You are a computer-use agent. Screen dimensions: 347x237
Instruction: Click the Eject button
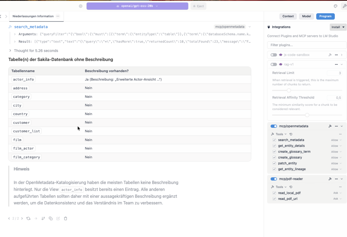pyautogui.click(x=198, y=6)
